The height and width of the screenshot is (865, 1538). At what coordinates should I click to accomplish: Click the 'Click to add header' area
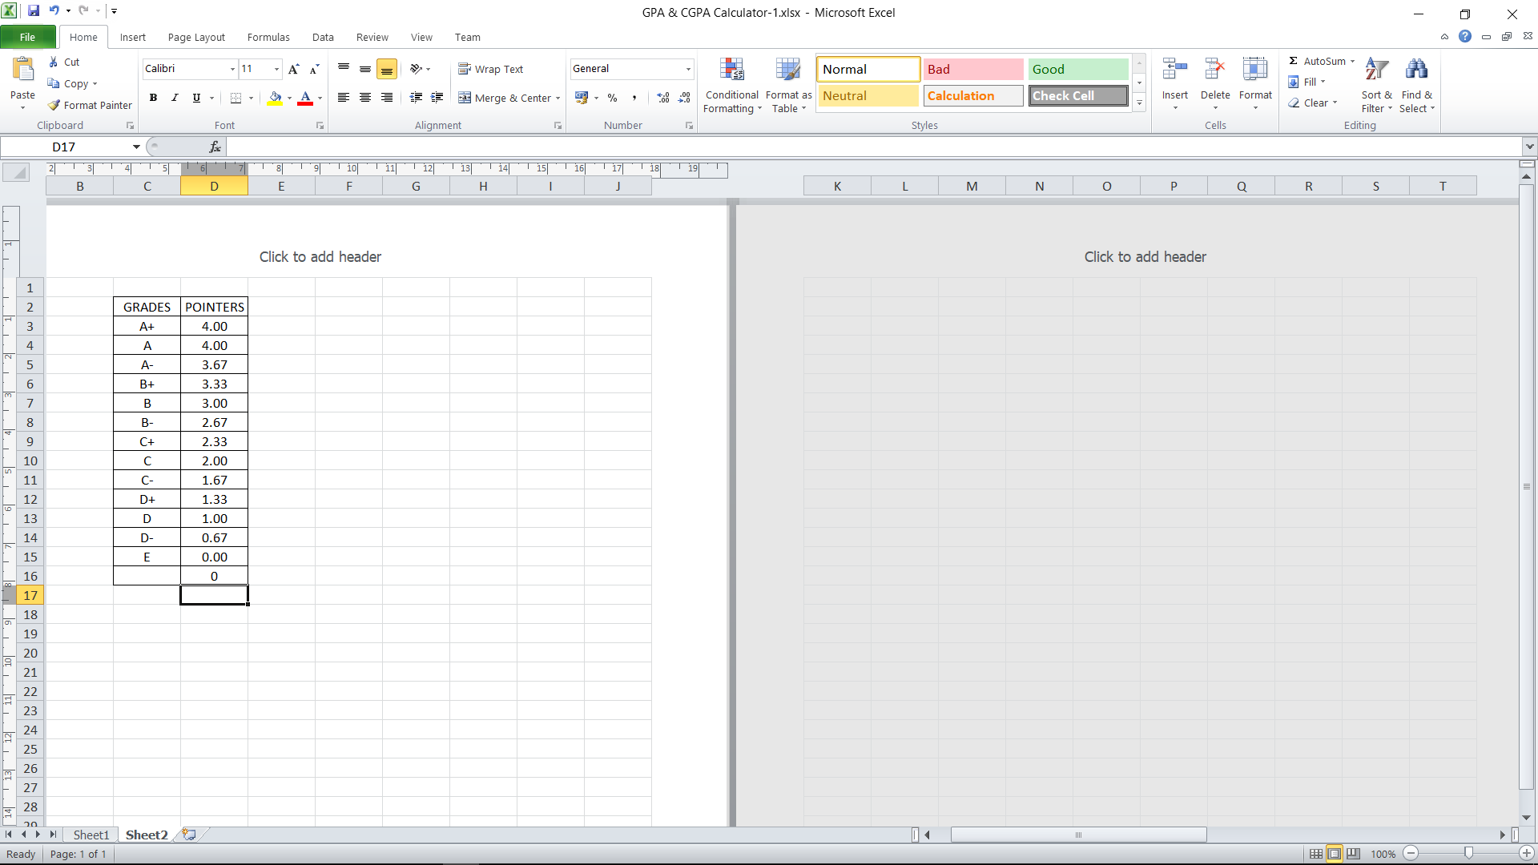(320, 257)
